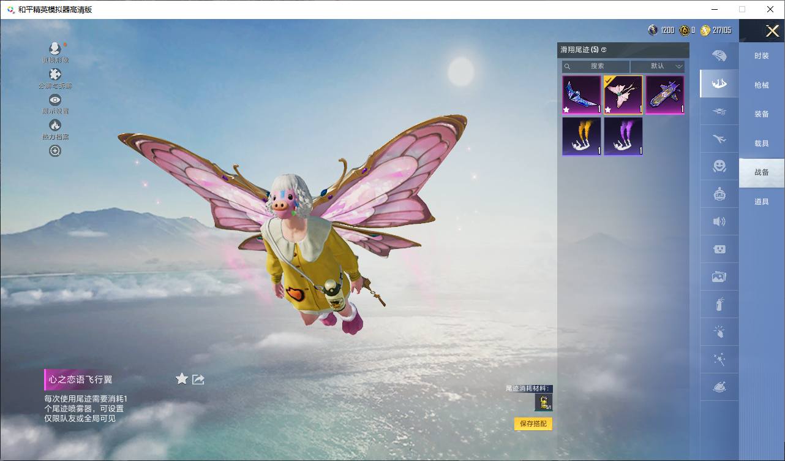
Task: Open the magic wand category icon
Action: [719, 360]
